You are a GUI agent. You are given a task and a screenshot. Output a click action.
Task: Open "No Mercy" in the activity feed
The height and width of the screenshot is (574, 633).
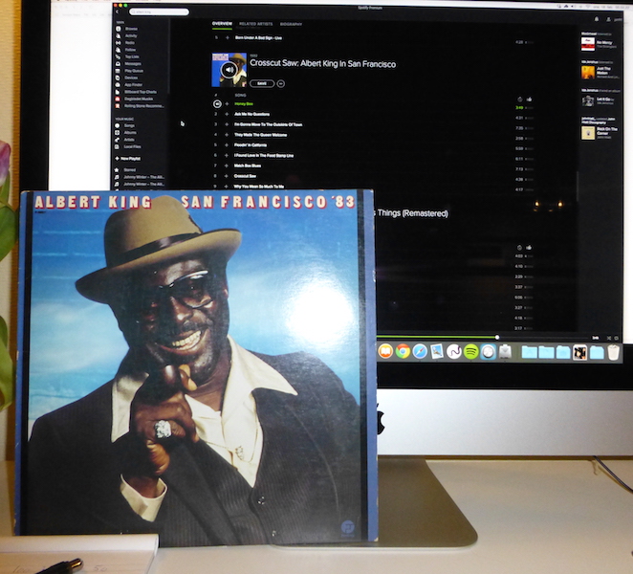pyautogui.click(x=604, y=42)
